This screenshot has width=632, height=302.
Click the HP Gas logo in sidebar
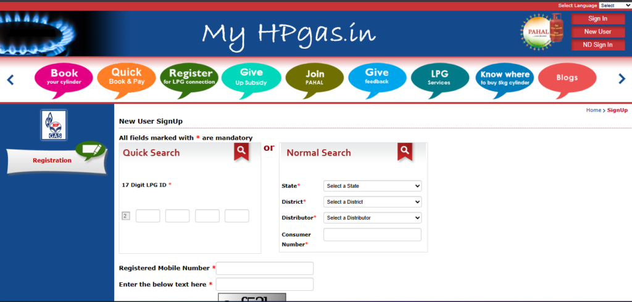(x=54, y=125)
